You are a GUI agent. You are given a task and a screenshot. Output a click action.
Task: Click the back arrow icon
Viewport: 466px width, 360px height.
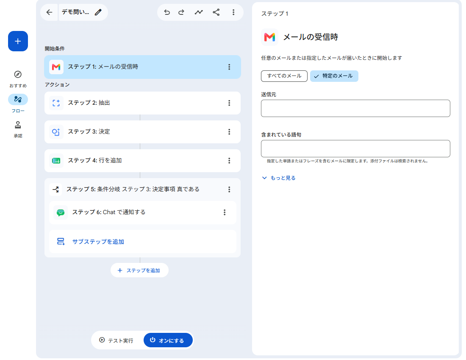click(x=49, y=12)
